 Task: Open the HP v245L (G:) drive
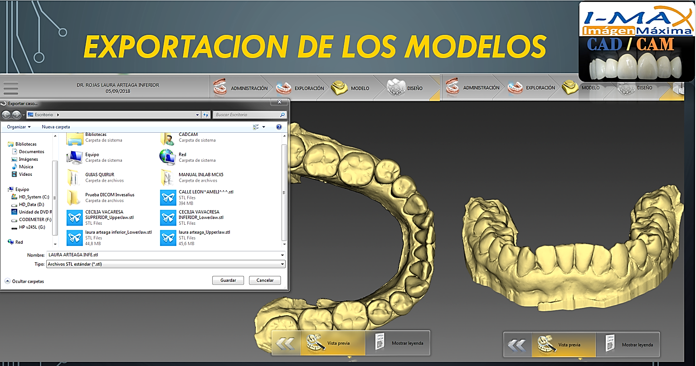pyautogui.click(x=29, y=227)
